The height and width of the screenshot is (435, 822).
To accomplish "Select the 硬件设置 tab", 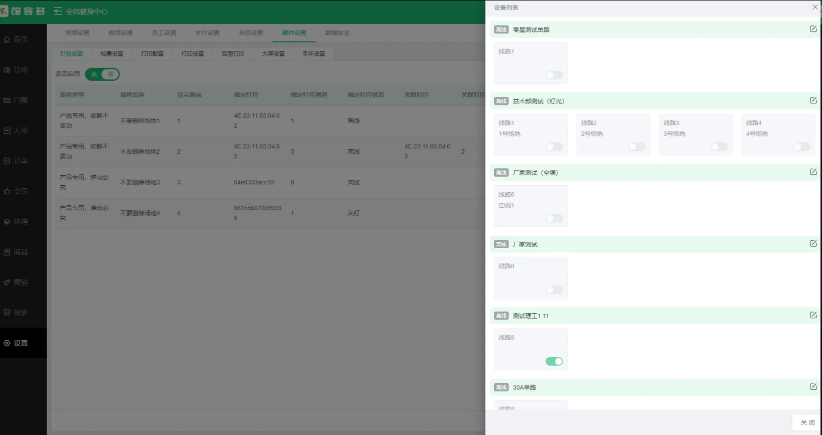I will [294, 33].
